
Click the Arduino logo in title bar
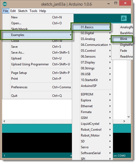(x=5, y=4)
